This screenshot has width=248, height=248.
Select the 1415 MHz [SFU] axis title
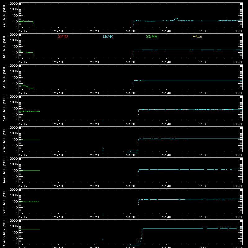point(4,108)
